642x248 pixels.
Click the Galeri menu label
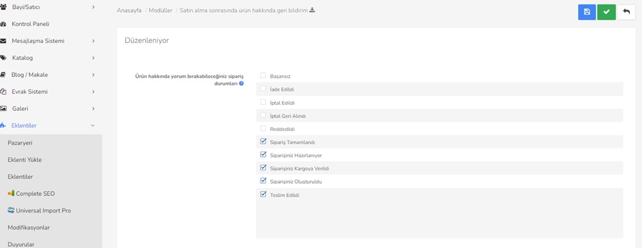[20, 109]
